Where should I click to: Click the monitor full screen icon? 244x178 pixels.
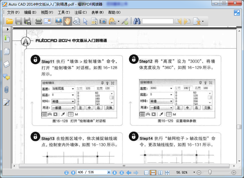click(x=59, y=21)
